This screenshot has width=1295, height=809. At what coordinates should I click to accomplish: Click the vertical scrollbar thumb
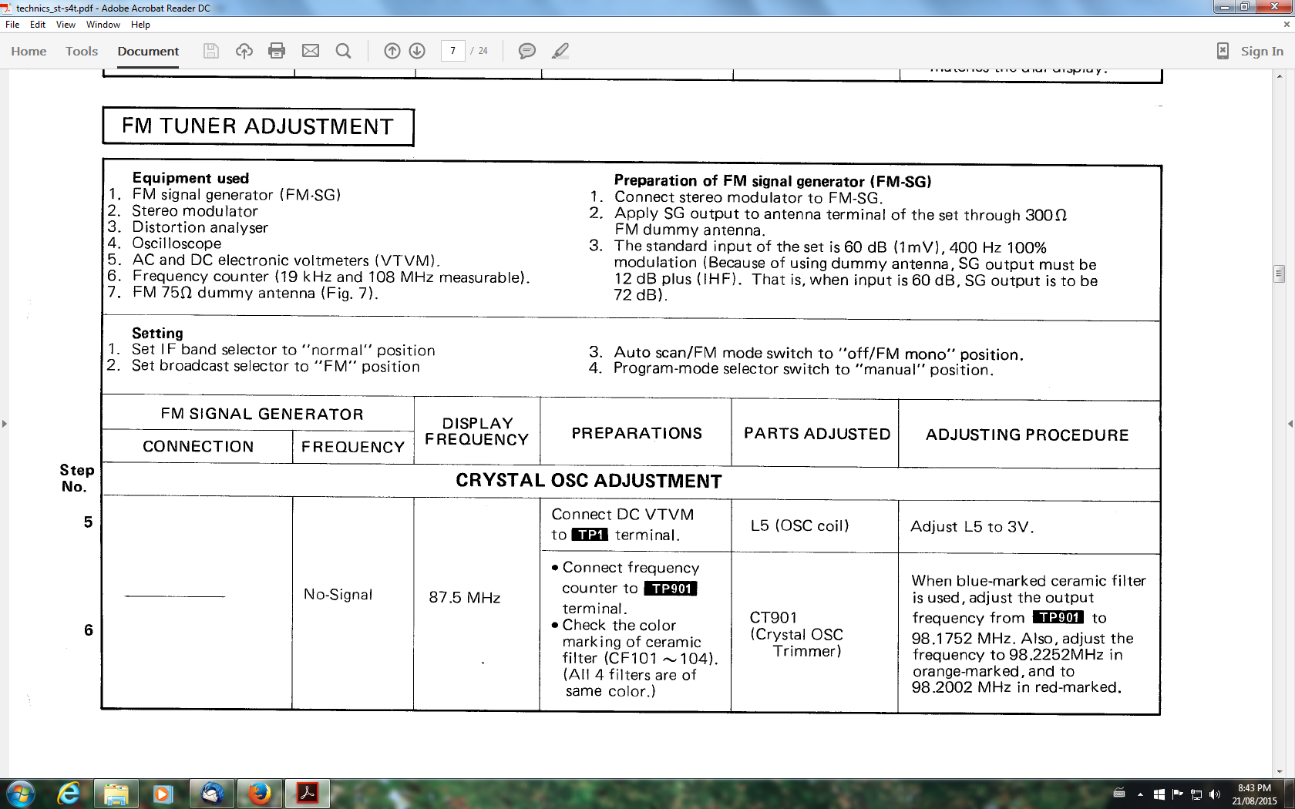[1280, 274]
